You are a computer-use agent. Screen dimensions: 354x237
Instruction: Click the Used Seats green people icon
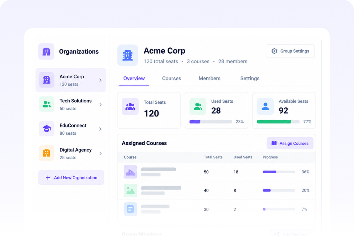click(x=198, y=106)
